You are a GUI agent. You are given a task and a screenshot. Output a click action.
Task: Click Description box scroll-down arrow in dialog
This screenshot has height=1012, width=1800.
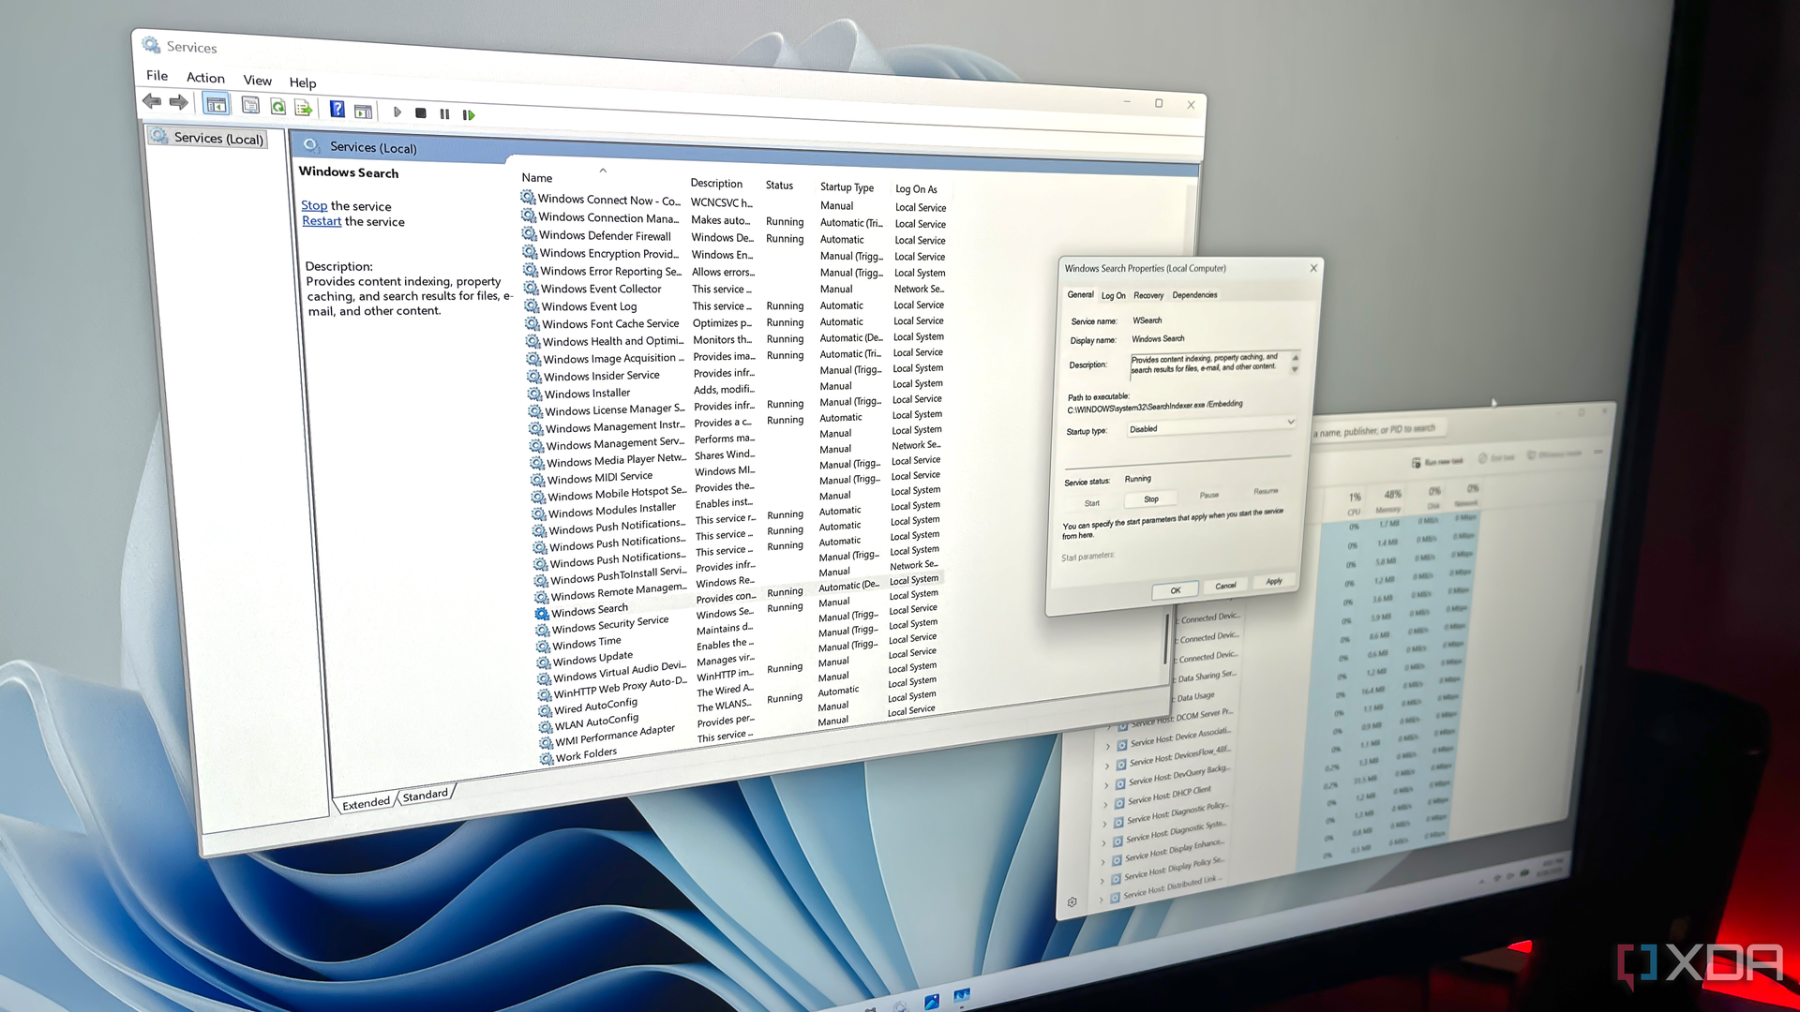(1296, 369)
